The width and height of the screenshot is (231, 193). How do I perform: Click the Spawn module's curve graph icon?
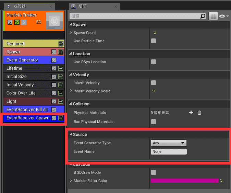61,52
